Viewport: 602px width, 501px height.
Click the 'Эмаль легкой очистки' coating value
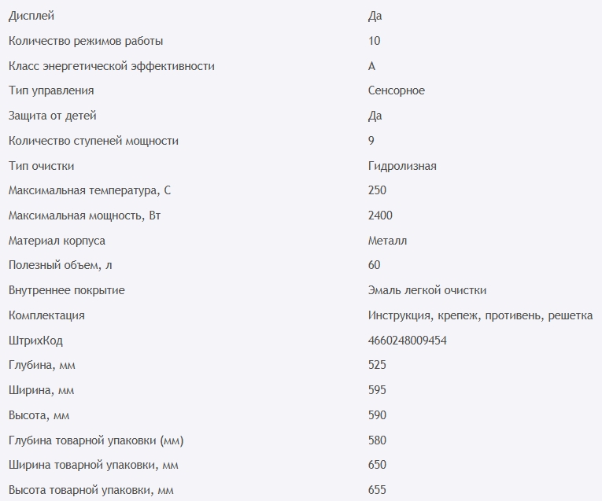[x=432, y=290]
